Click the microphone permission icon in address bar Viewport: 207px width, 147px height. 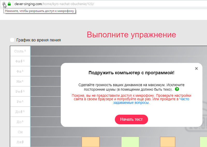pyautogui.click(x=4, y=4)
